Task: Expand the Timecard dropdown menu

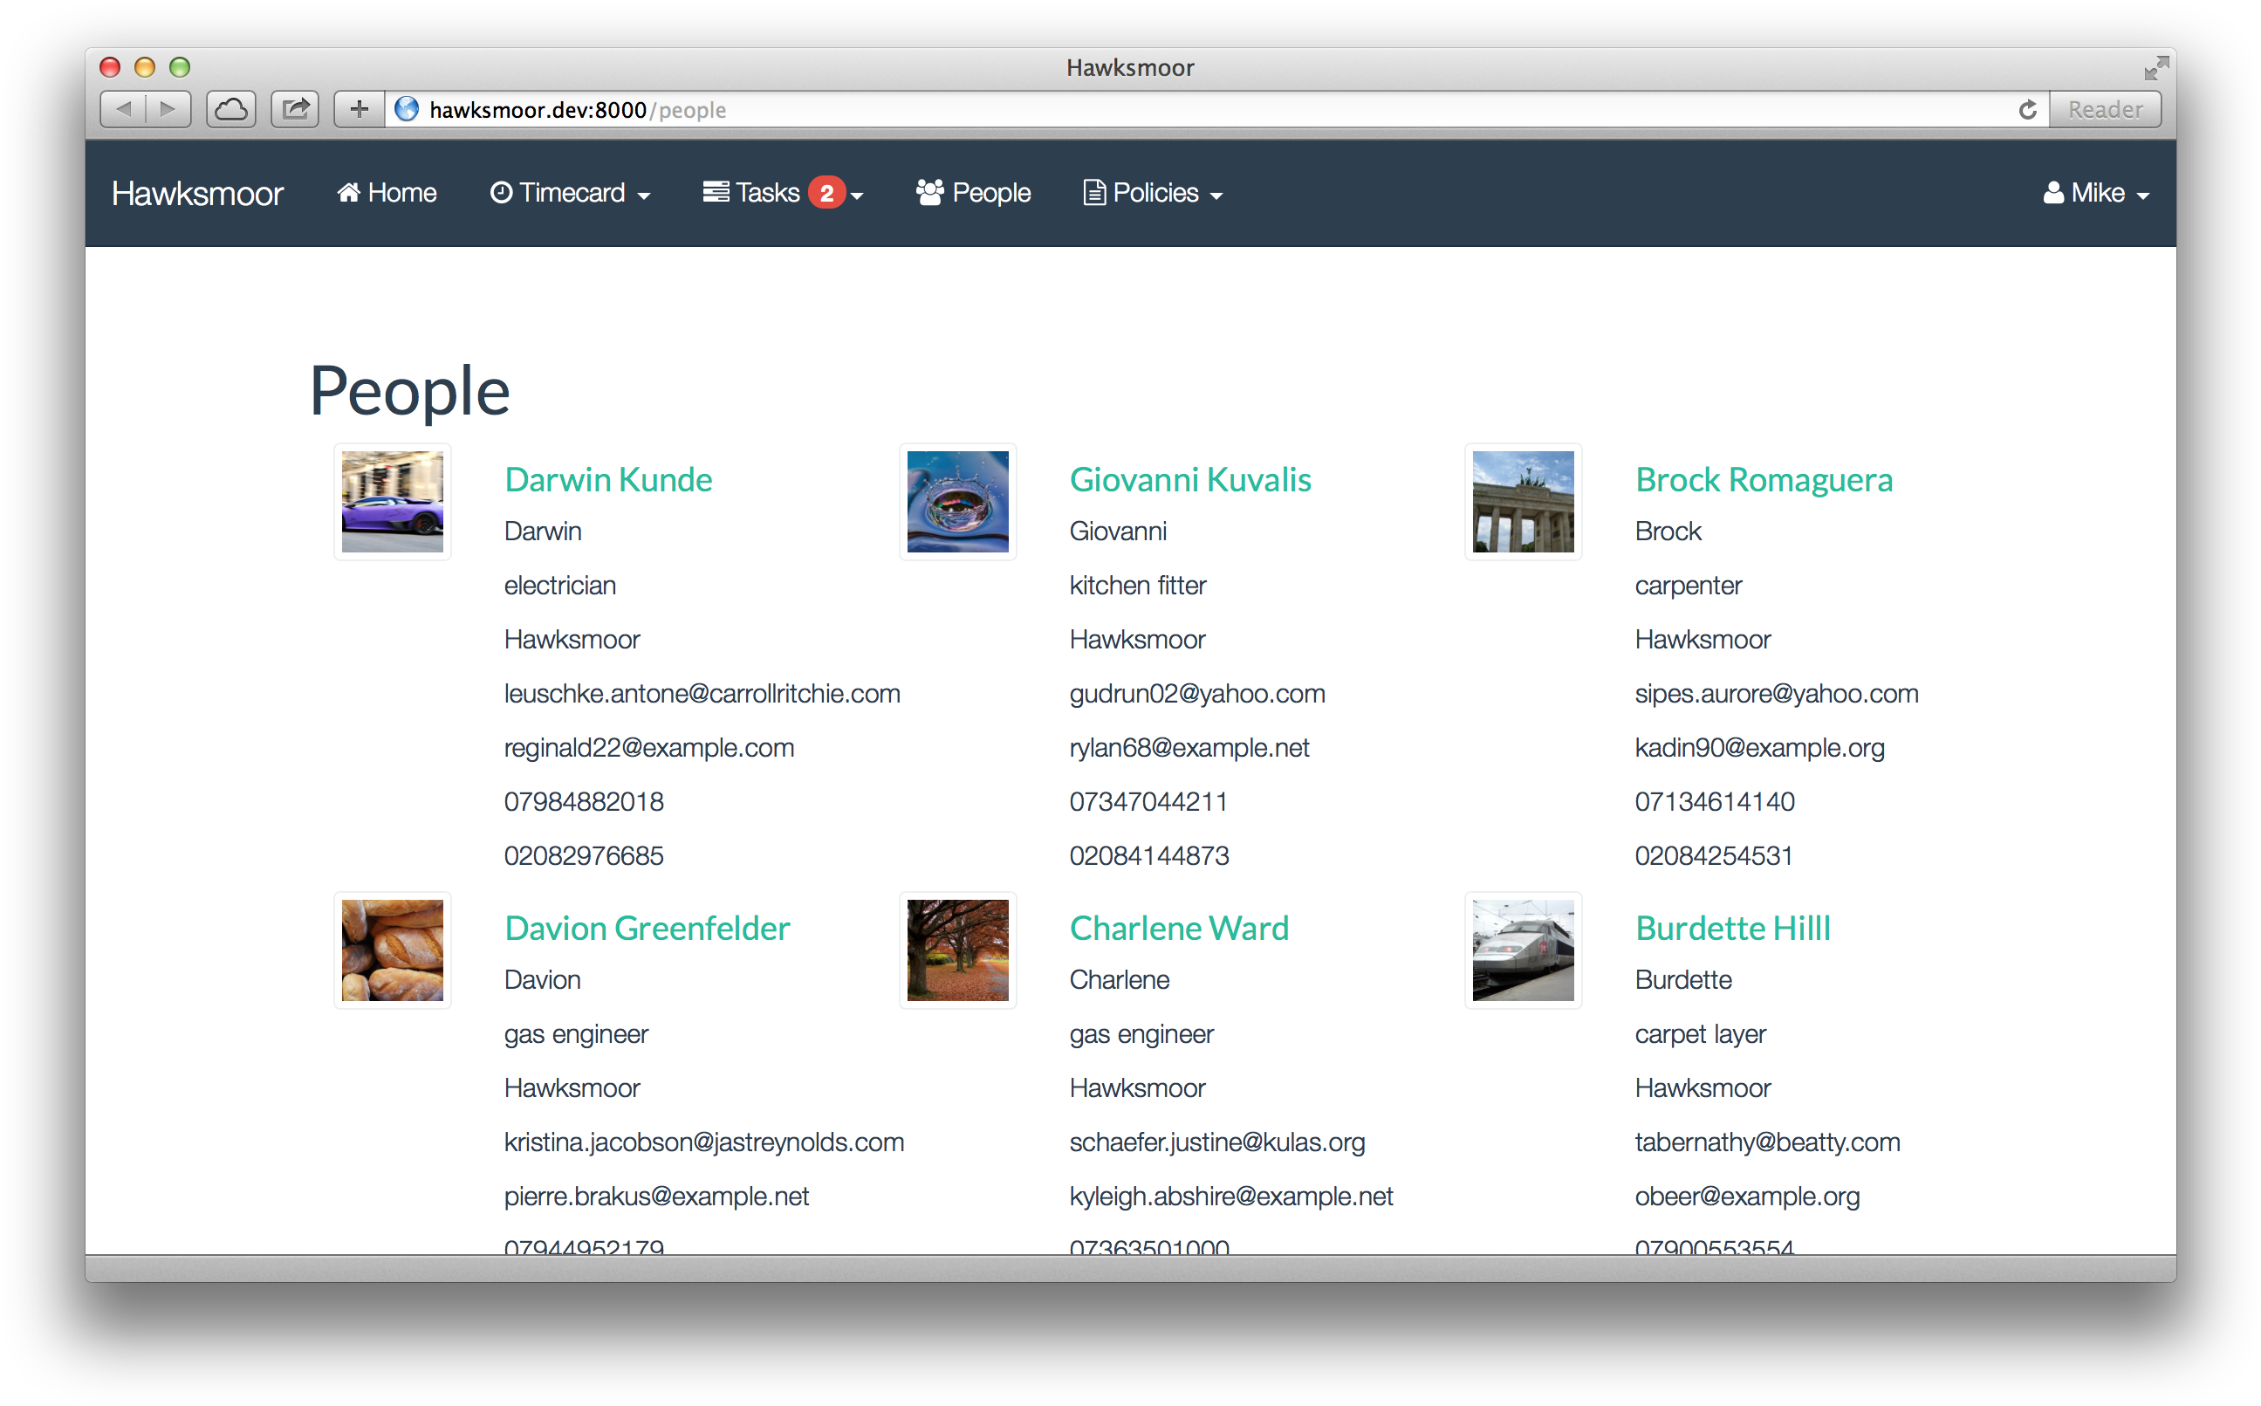Action: pos(570,193)
